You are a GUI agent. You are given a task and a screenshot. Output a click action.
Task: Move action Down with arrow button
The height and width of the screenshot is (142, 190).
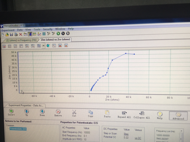(x=42, y=113)
